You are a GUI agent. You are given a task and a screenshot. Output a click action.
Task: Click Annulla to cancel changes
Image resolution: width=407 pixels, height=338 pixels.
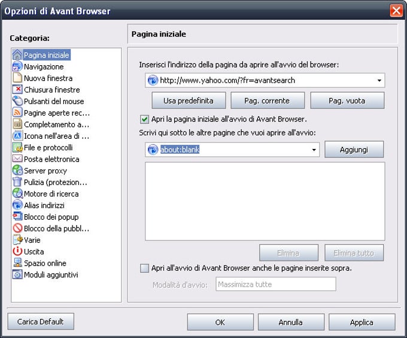pos(291,322)
